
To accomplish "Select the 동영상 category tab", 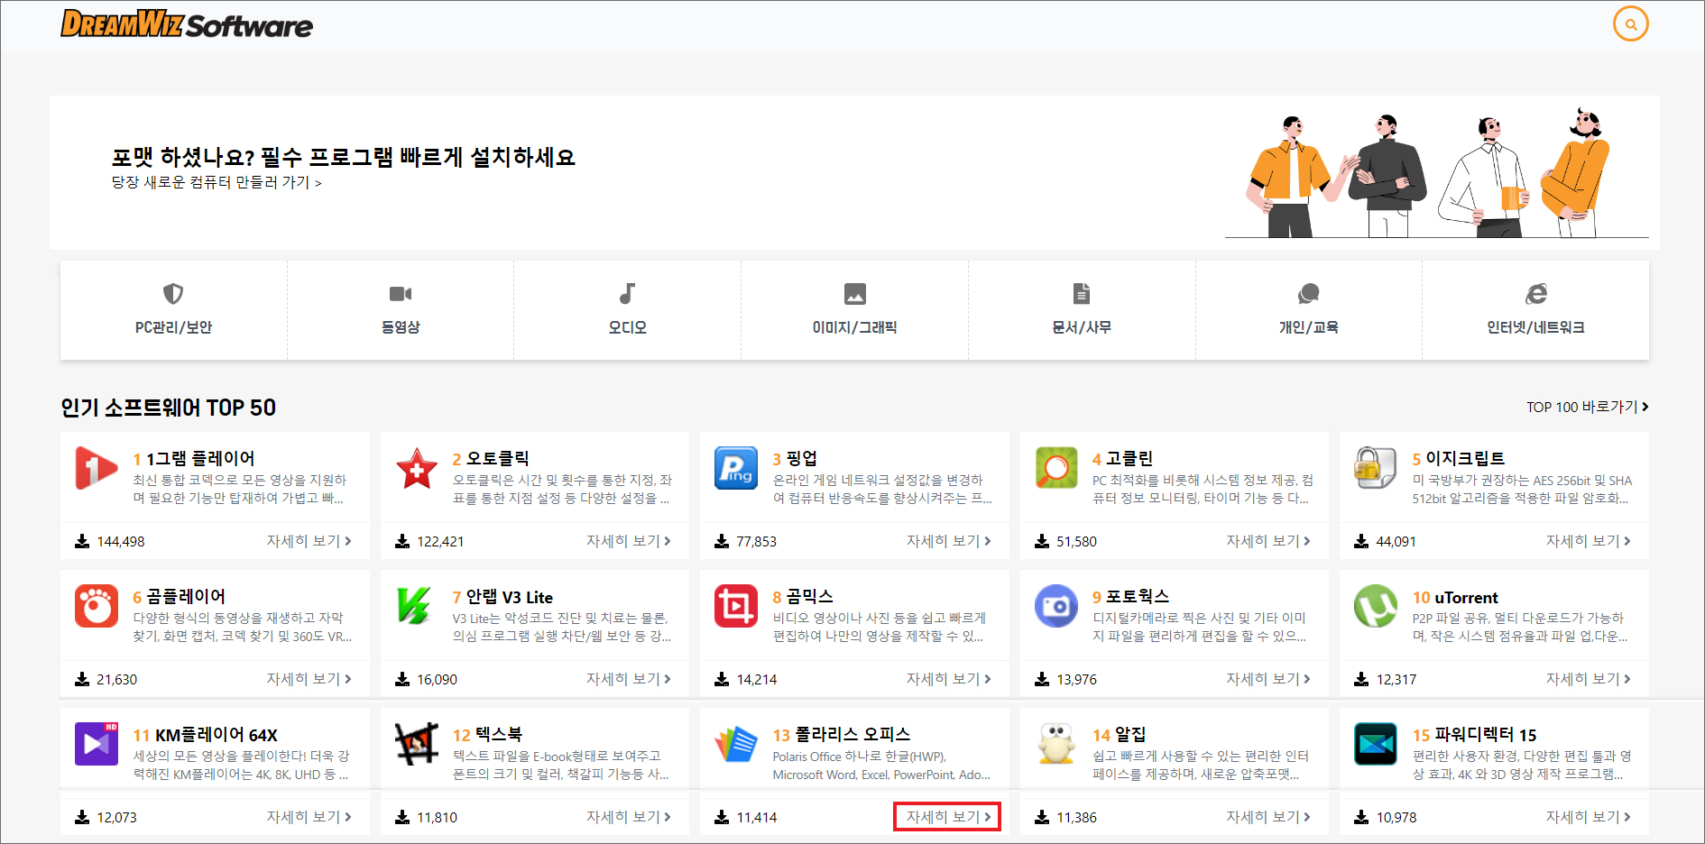I will [x=401, y=310].
